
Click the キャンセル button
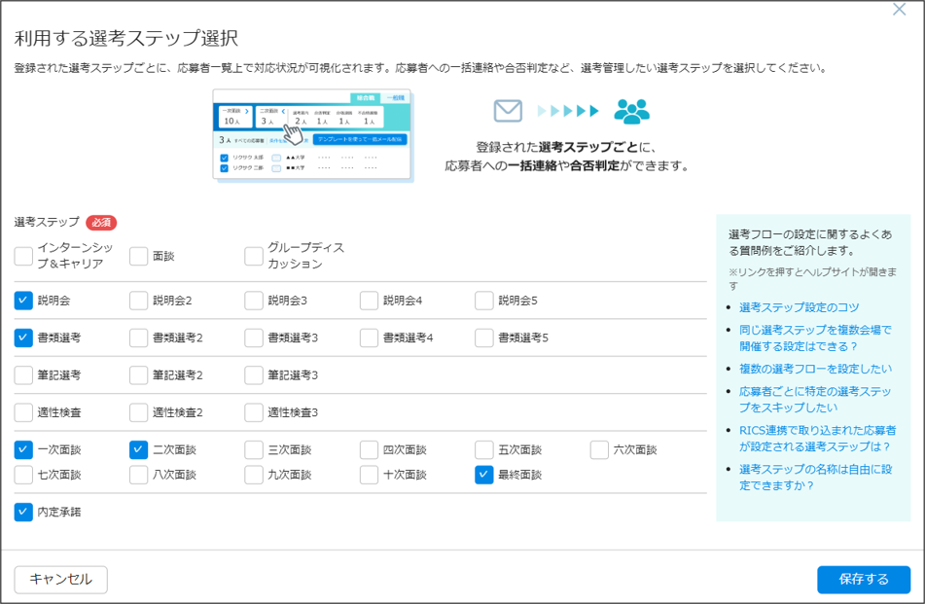click(60, 580)
